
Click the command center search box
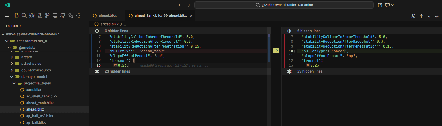point(284,5)
